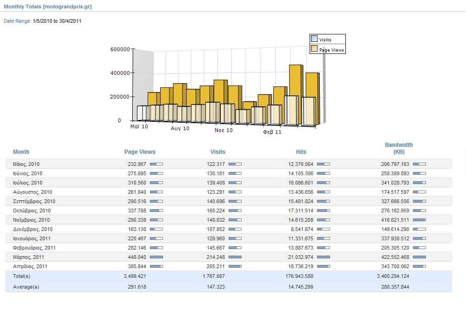This screenshot has width=466, height=310.
Task: Click the total page views value 3.499.421
Action: coord(135,276)
